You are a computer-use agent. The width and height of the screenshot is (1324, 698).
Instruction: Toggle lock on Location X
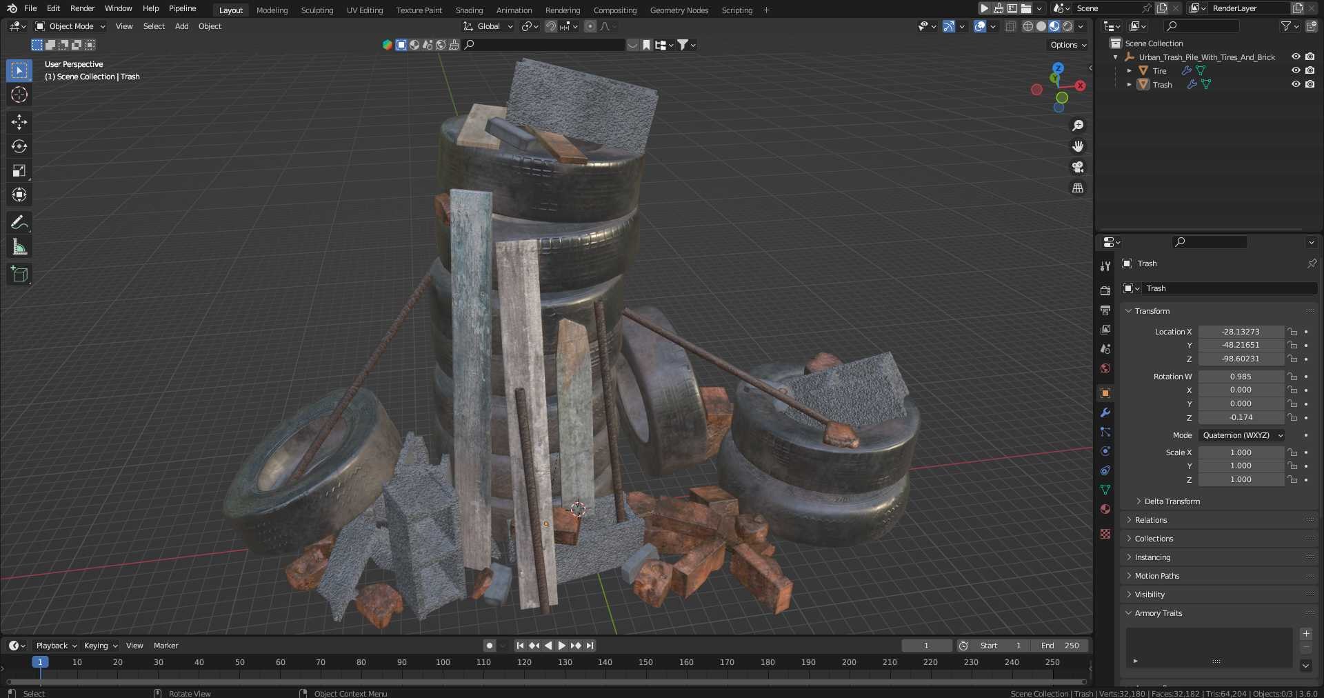1293,332
